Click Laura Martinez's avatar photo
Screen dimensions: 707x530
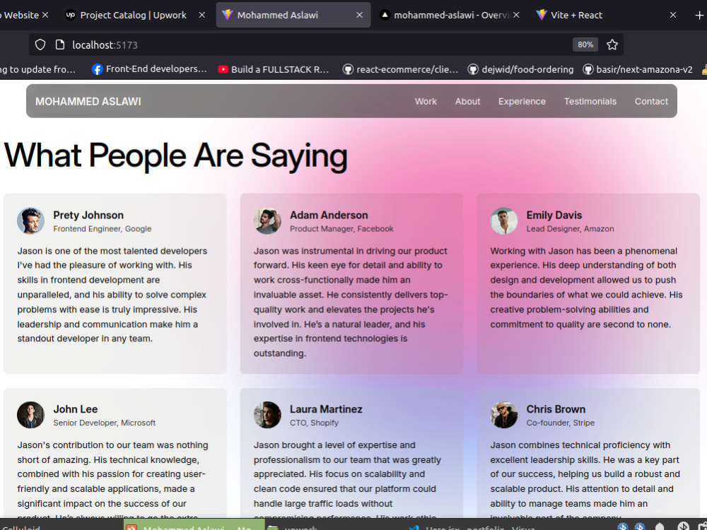pos(267,415)
